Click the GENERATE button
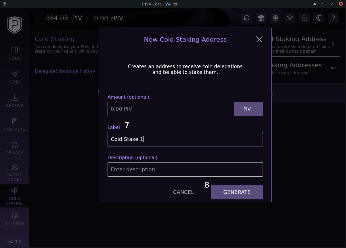Viewport: 346px width, 248px height. 237,192
